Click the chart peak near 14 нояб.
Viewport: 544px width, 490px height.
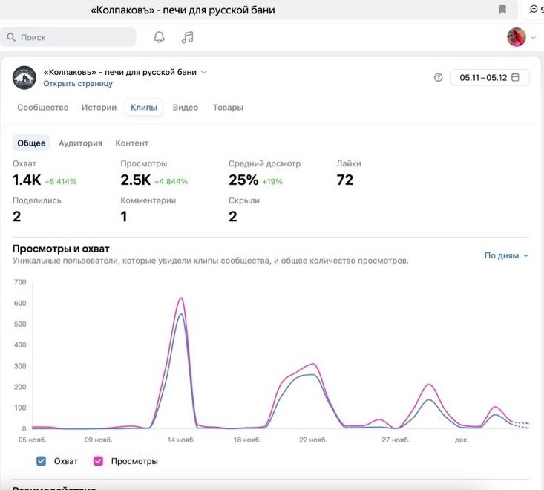[181, 298]
